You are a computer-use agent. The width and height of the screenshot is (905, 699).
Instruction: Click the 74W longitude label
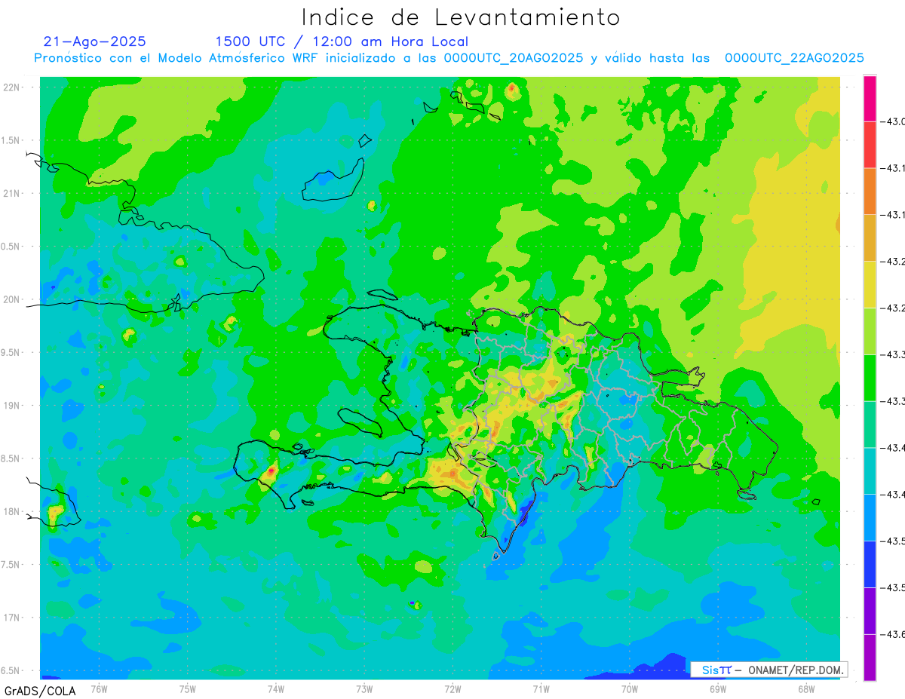click(276, 688)
